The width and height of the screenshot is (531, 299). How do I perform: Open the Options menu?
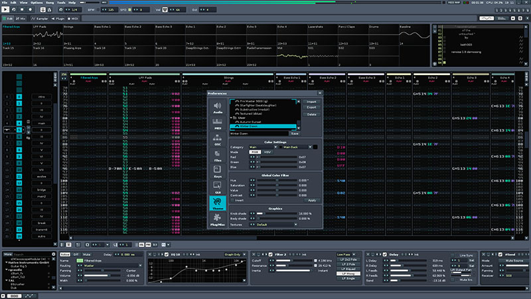pyautogui.click(x=37, y=3)
